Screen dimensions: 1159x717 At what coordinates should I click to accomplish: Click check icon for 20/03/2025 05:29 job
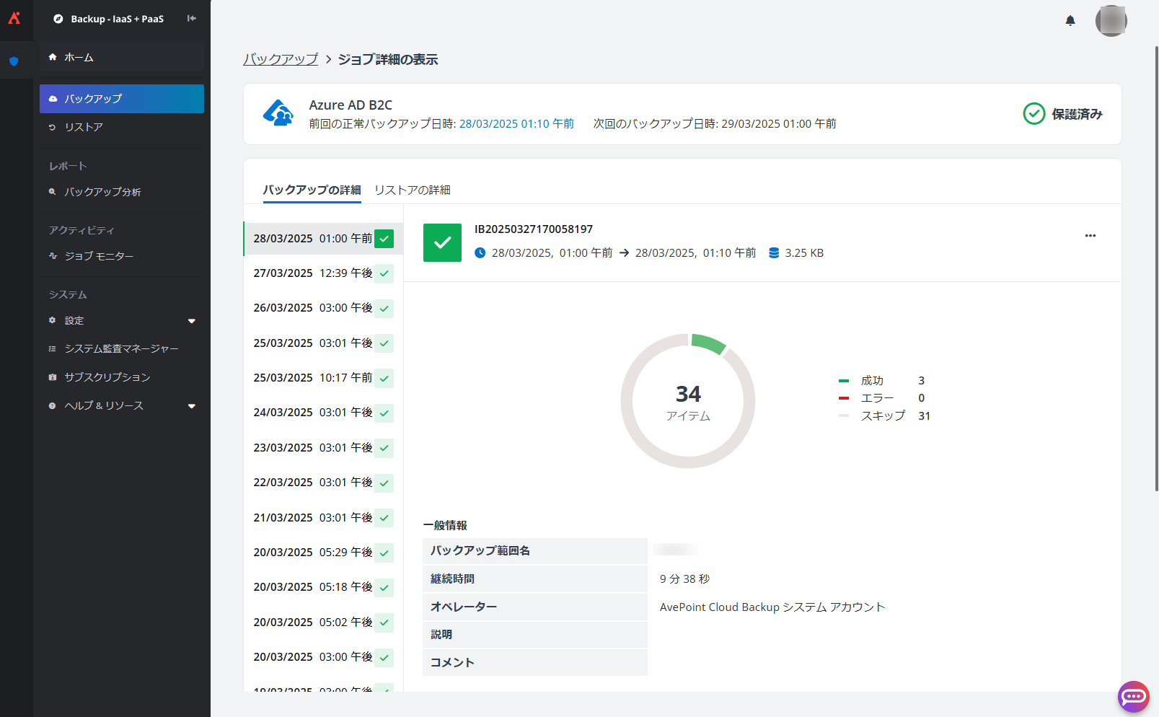384,553
